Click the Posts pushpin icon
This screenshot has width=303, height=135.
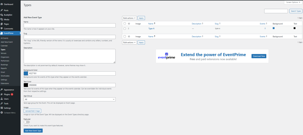coord(2,10)
